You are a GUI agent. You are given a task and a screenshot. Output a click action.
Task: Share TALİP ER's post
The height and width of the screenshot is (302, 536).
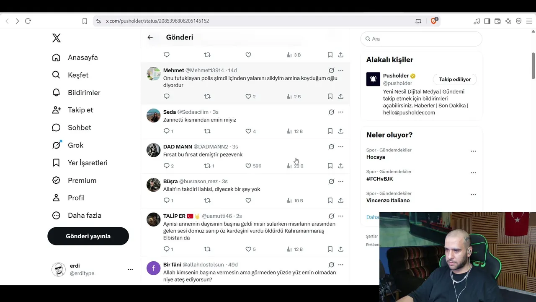[x=341, y=249]
